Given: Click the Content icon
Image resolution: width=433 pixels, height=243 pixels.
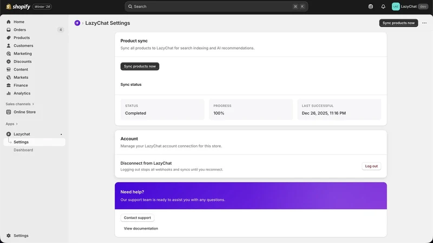Looking at the screenshot, I should (9, 70).
